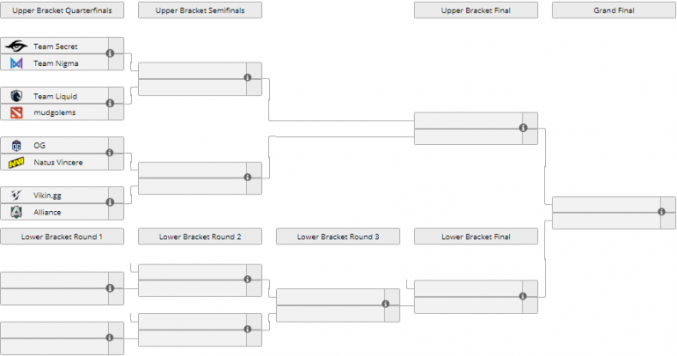The image size is (677, 356).
Task: Click the Team Secret logo icon
Action: pos(17,46)
